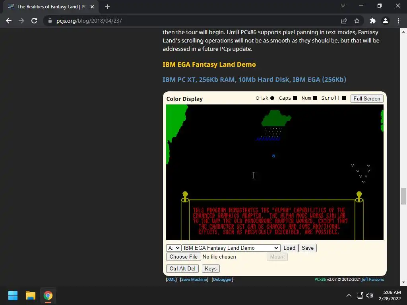407x305 pixels.
Task: Open a new tab with the plus button
Action: coord(107,7)
